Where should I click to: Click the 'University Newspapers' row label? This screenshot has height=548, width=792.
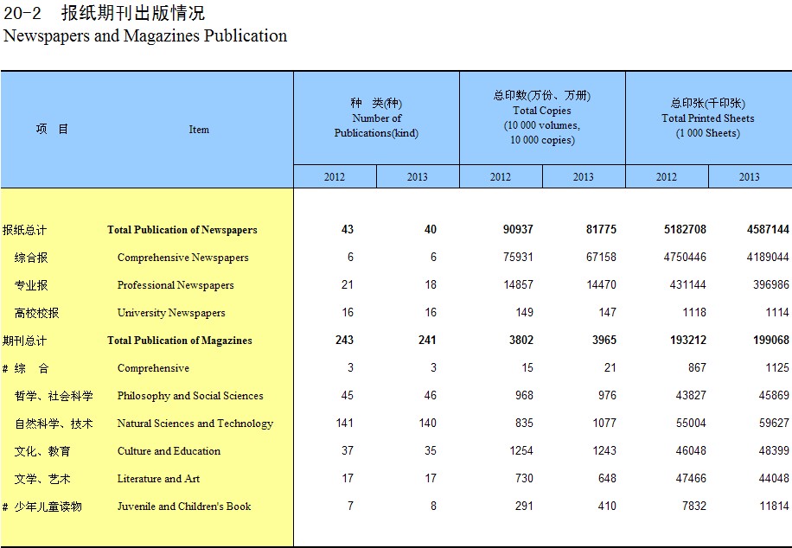coord(171,313)
